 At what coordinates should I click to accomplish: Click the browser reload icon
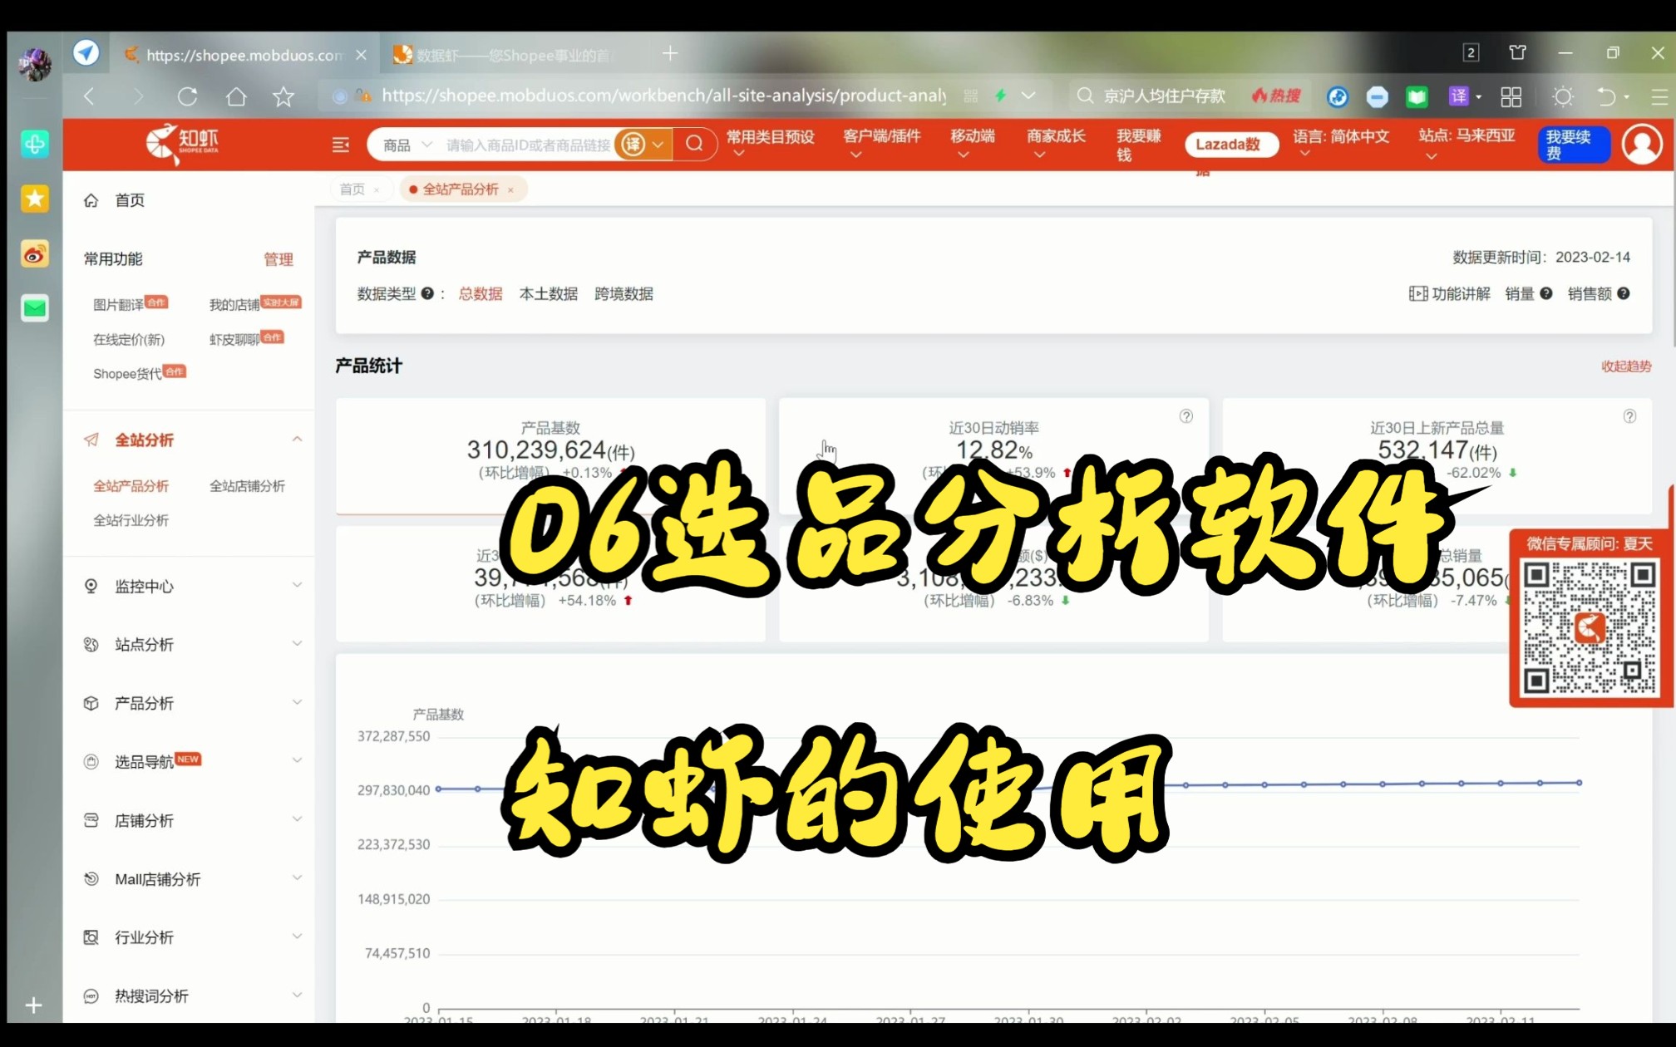[x=187, y=96]
